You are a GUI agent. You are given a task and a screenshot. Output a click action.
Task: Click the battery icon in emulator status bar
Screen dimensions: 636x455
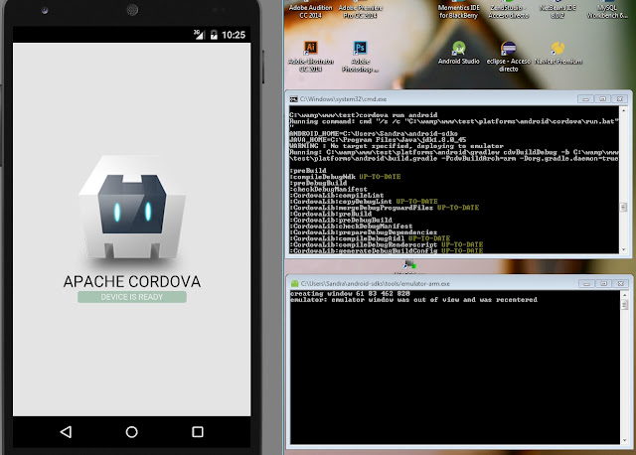(214, 35)
